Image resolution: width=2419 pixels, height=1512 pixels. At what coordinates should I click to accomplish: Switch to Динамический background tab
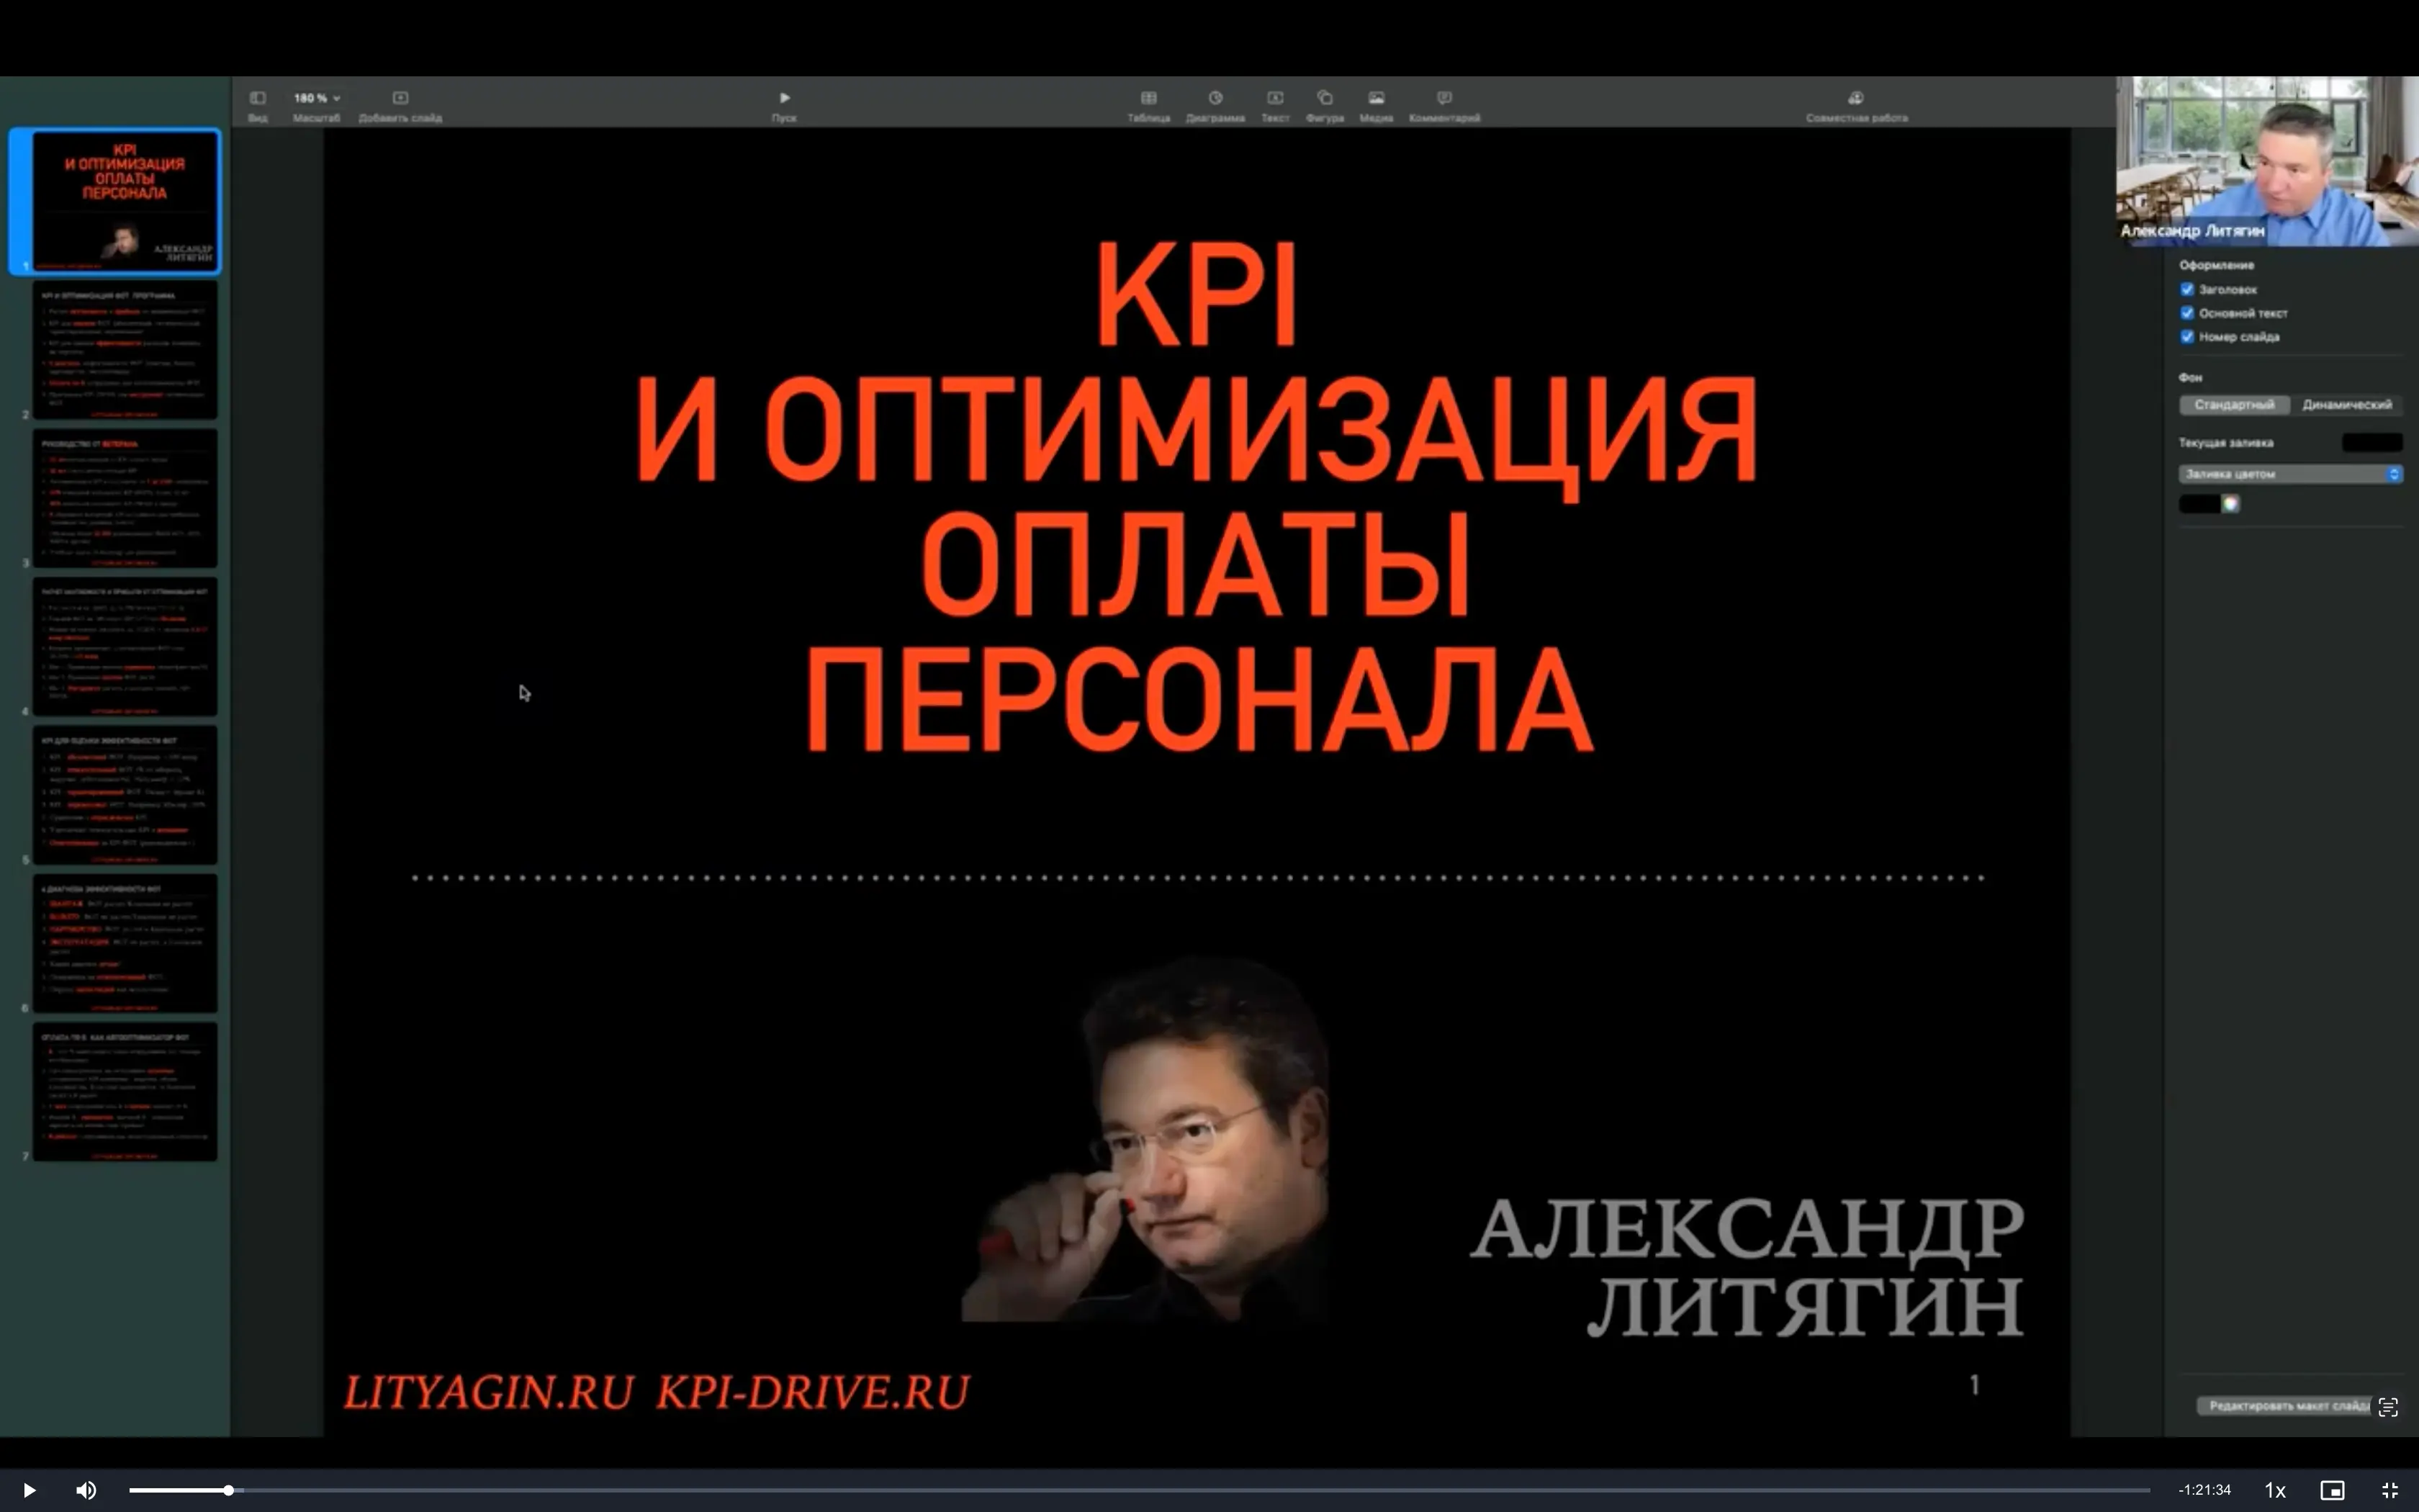2346,405
